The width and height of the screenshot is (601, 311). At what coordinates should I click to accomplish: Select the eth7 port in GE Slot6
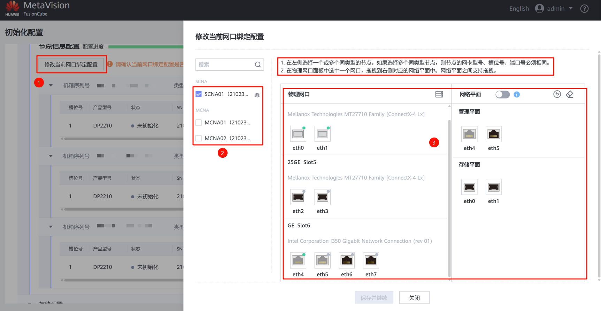(x=371, y=261)
